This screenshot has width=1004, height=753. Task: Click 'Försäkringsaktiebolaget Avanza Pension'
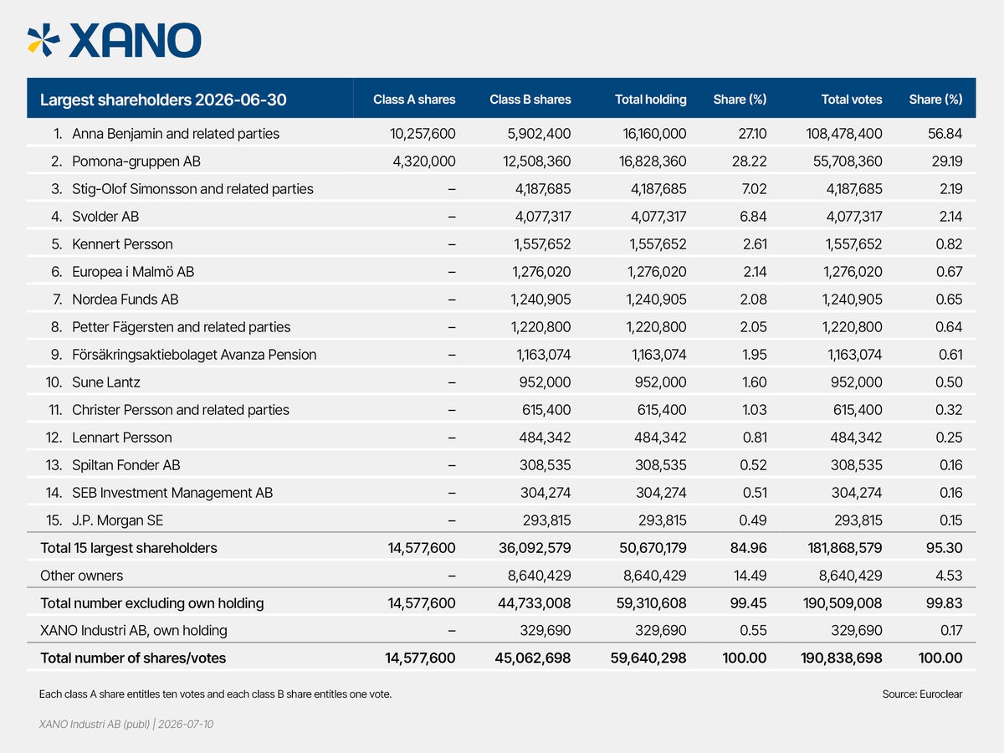[194, 355]
